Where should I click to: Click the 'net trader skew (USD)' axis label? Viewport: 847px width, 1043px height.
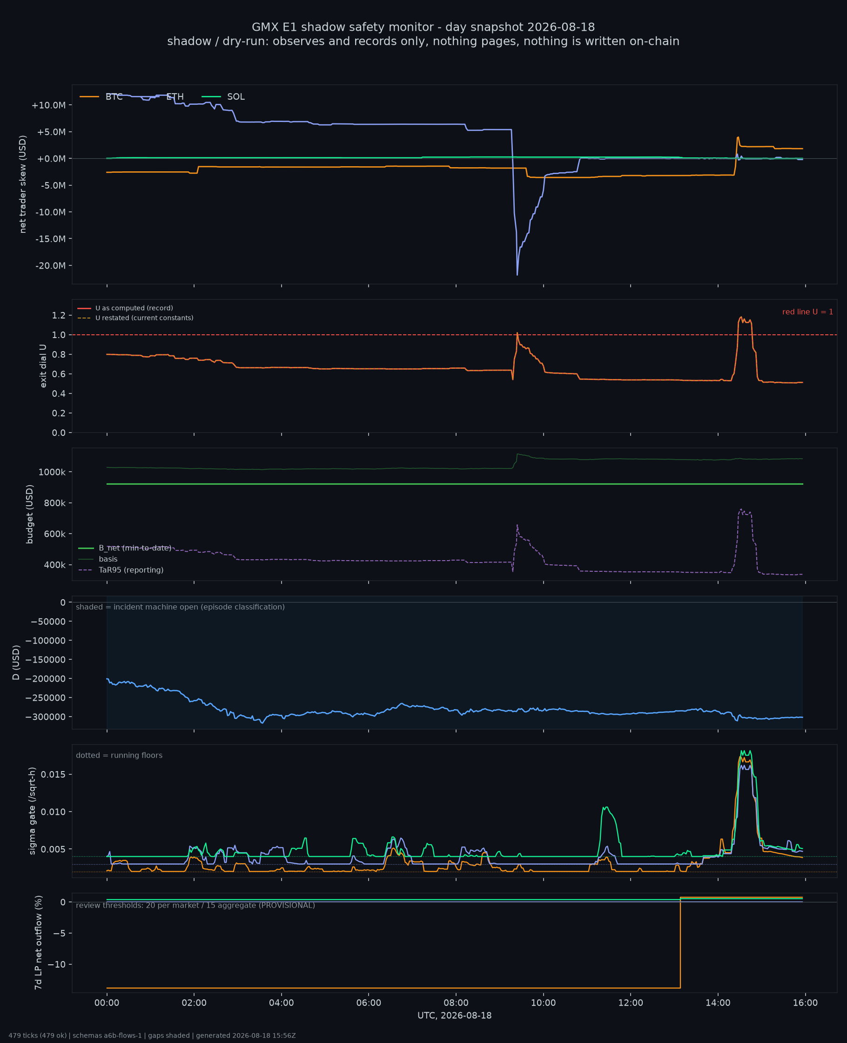(23, 184)
